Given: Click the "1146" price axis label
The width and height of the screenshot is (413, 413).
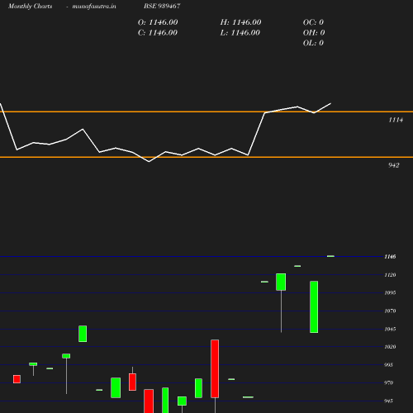Looking at the screenshot, I should pyautogui.click(x=390, y=257).
